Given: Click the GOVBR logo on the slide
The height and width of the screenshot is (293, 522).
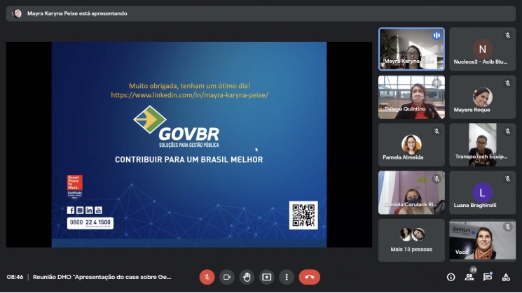Looking at the screenshot, I should click(177, 127).
